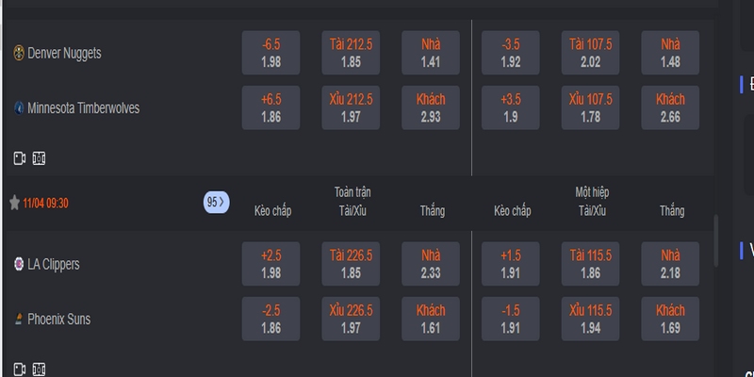The image size is (754, 377).
Task: Open court tracker icon under Timberwolves match
Action: click(39, 158)
